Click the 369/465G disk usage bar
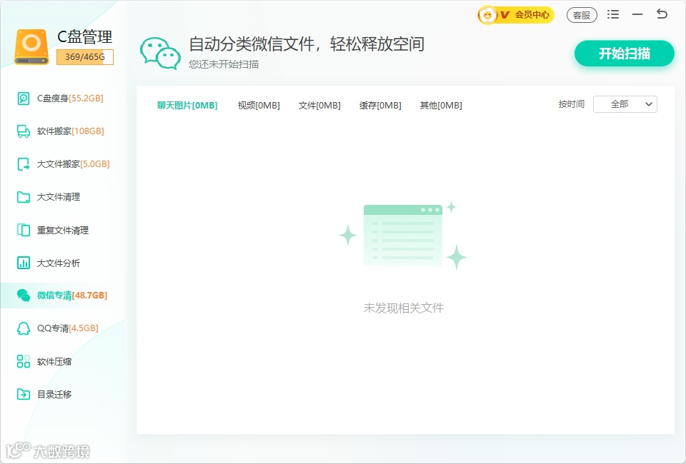Image resolution: width=686 pixels, height=464 pixels. click(85, 57)
